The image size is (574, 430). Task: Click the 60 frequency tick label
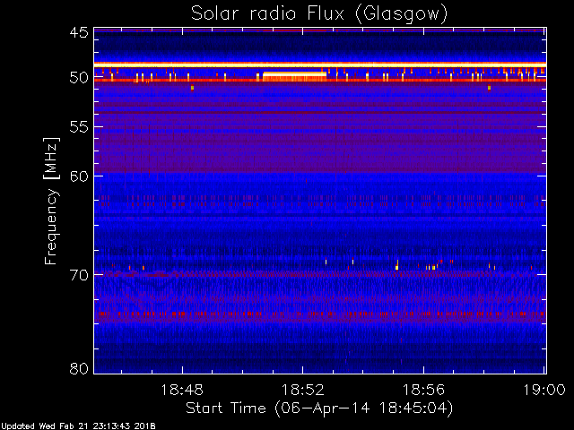coord(79,176)
